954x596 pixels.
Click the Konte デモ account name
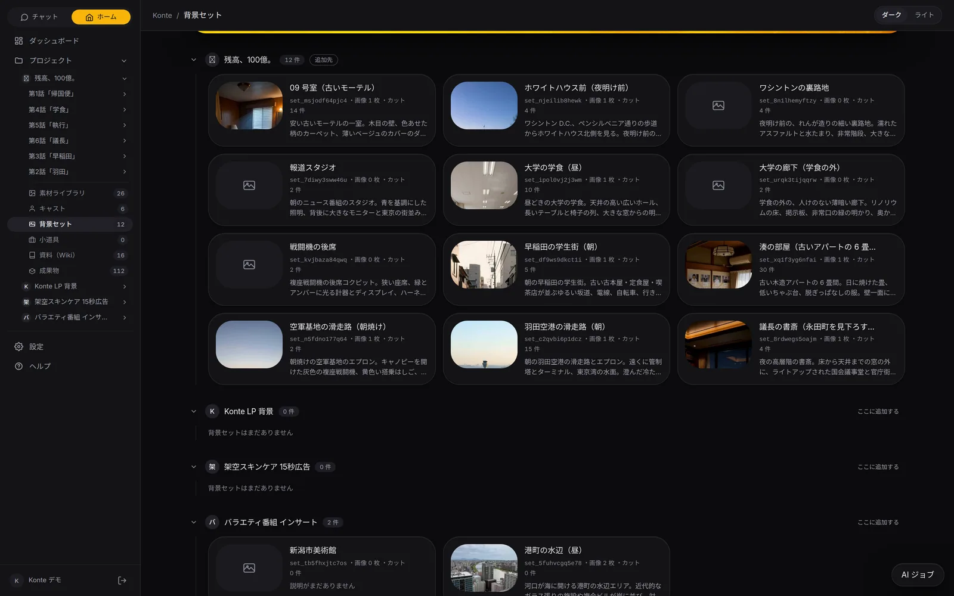(x=45, y=580)
